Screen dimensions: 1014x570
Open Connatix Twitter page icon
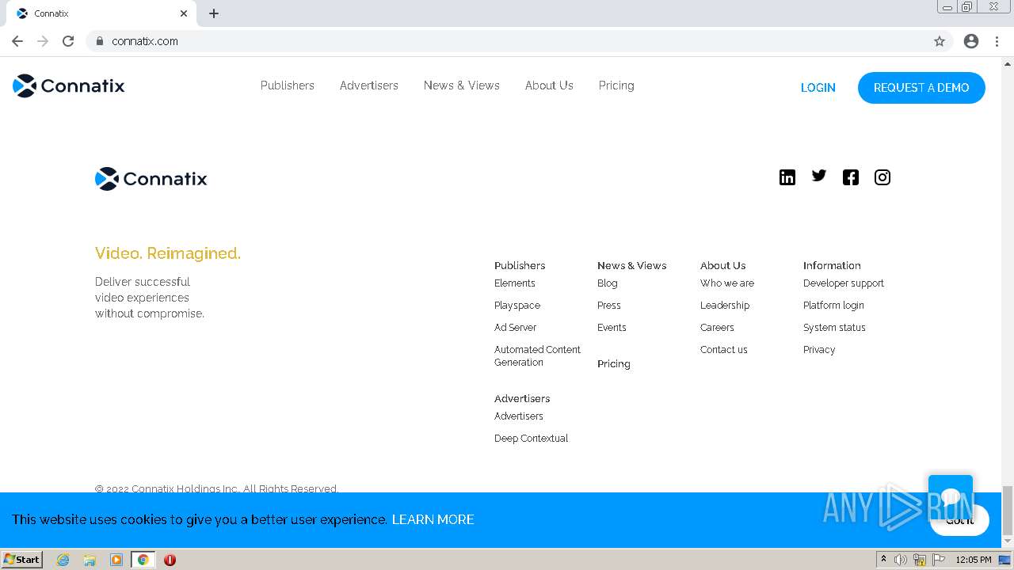point(819,176)
